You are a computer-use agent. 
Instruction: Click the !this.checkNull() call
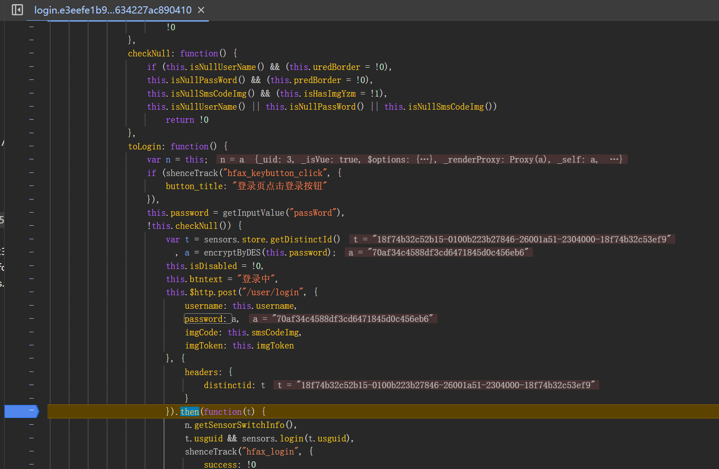click(x=189, y=226)
